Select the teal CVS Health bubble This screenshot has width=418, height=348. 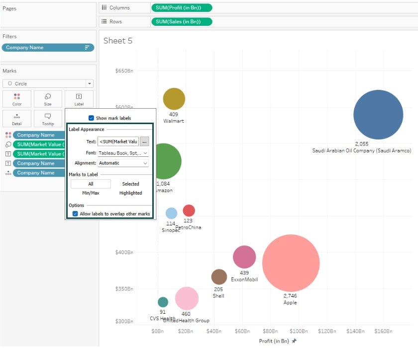click(x=163, y=302)
